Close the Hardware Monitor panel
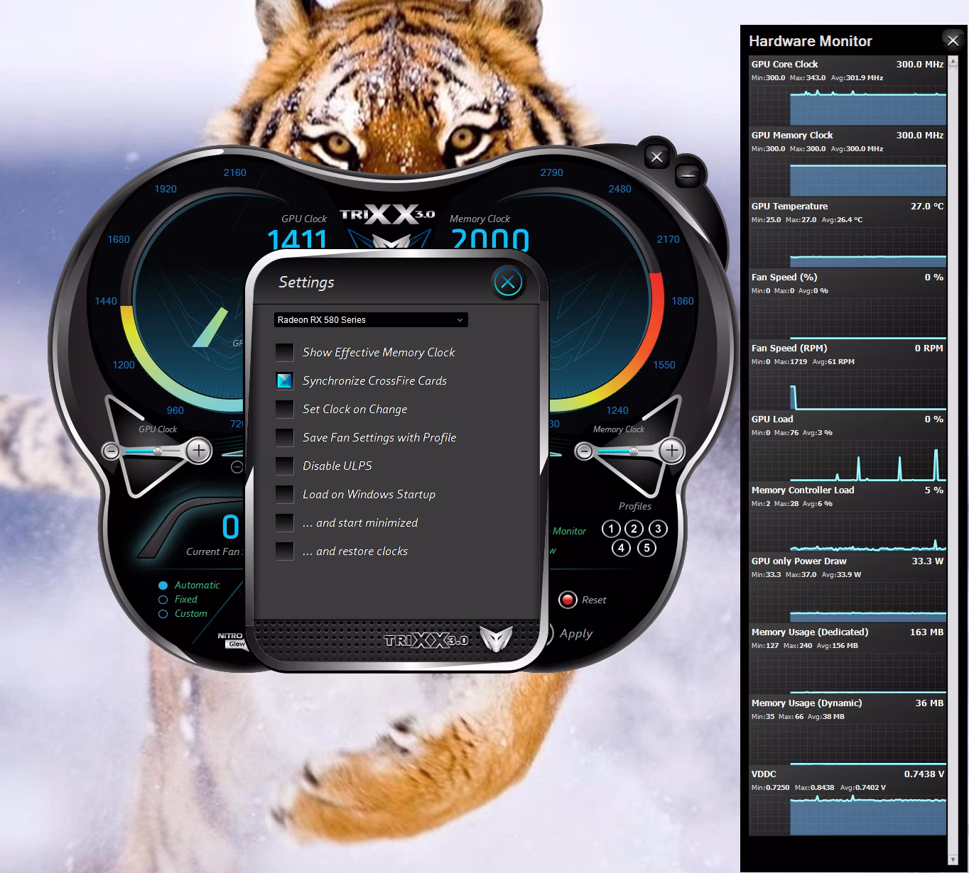Viewport: 969px width, 873px height. tap(953, 40)
